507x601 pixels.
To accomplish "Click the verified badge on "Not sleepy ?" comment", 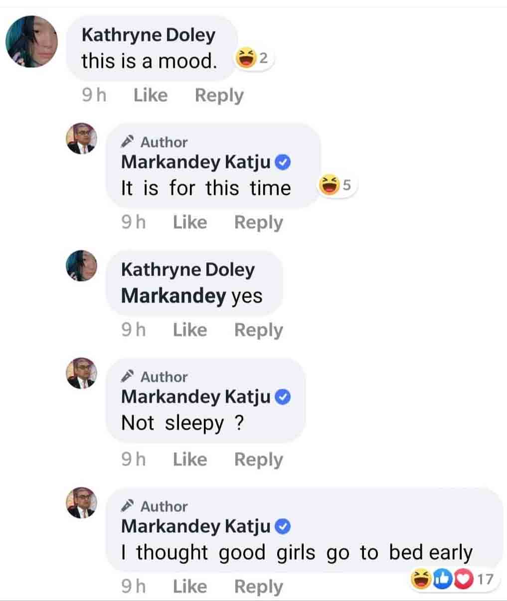I will (x=283, y=397).
